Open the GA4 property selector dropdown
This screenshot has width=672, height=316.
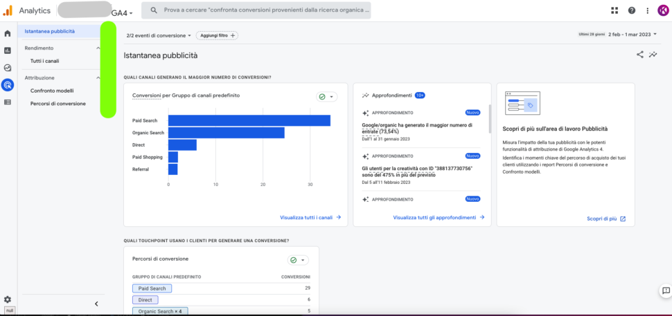122,13
